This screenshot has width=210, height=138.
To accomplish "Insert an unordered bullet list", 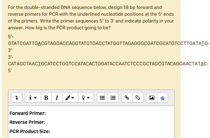I will pyautogui.click(x=102, y=98).
